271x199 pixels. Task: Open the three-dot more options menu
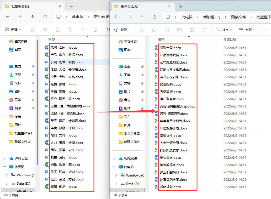tap(266, 30)
